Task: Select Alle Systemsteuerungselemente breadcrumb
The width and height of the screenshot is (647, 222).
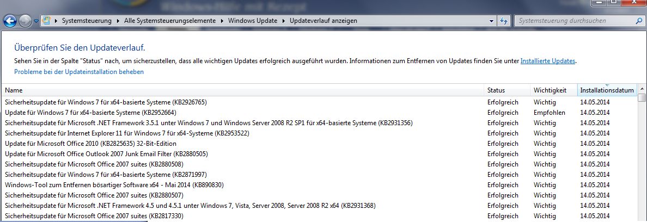Action: pyautogui.click(x=170, y=21)
